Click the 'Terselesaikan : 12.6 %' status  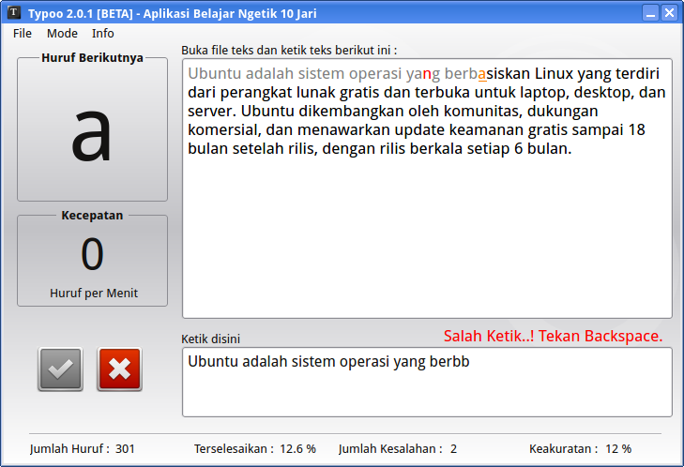click(255, 449)
